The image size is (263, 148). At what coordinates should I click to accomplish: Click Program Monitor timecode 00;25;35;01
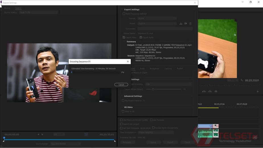(x=252, y=80)
